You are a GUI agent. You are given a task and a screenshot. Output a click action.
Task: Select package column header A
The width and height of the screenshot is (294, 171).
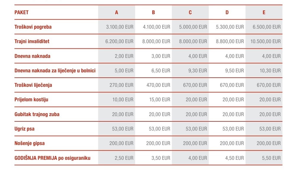[x=117, y=12]
